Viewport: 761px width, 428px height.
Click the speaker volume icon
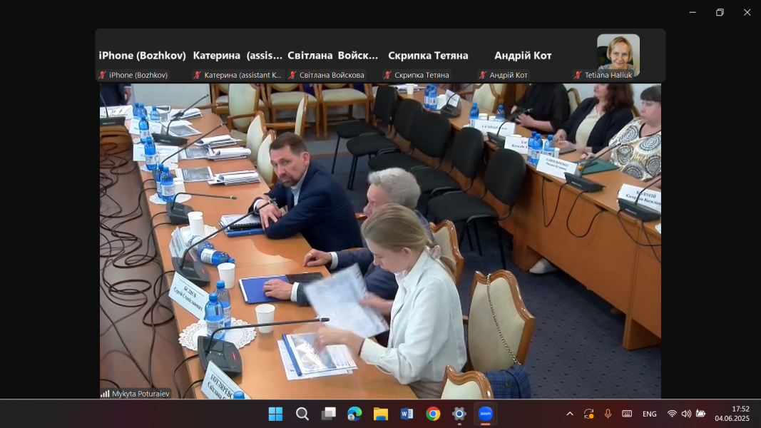click(686, 414)
